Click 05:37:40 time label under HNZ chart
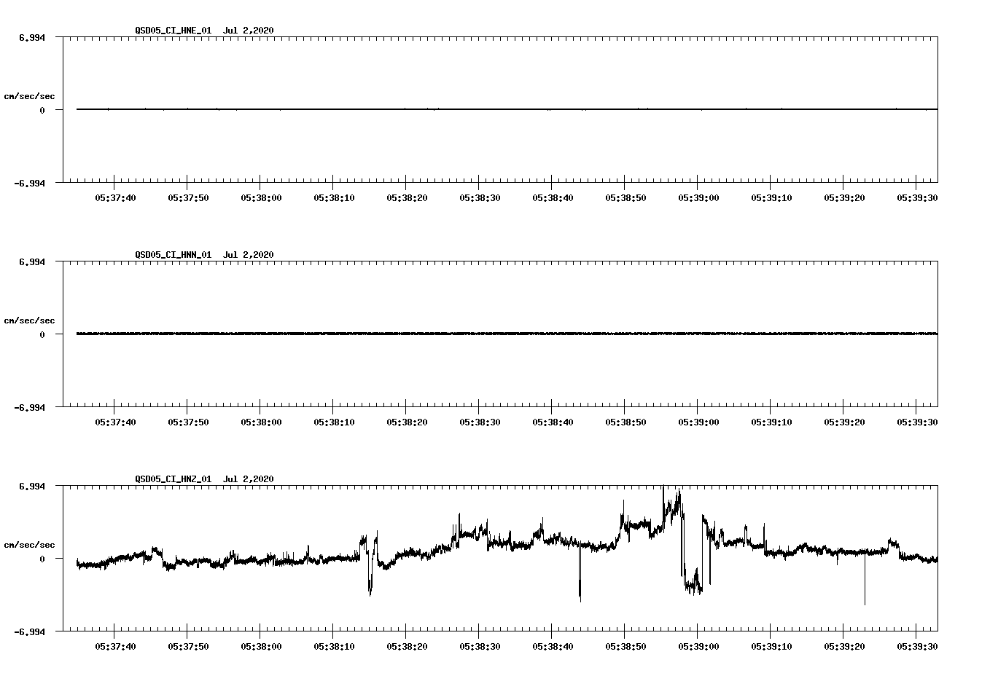The height and width of the screenshot is (673, 990). tap(115, 647)
